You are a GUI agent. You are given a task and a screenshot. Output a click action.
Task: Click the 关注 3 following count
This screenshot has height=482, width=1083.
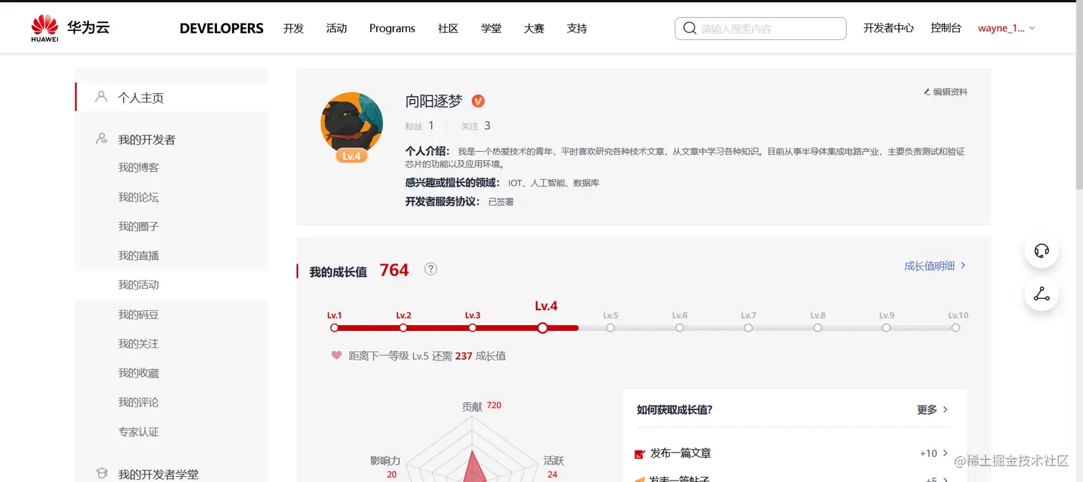[x=476, y=125]
